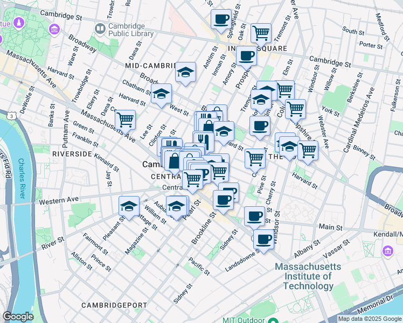Open the Map data ©2025 Google attribution
The width and height of the screenshot is (403, 323).
click(x=370, y=319)
